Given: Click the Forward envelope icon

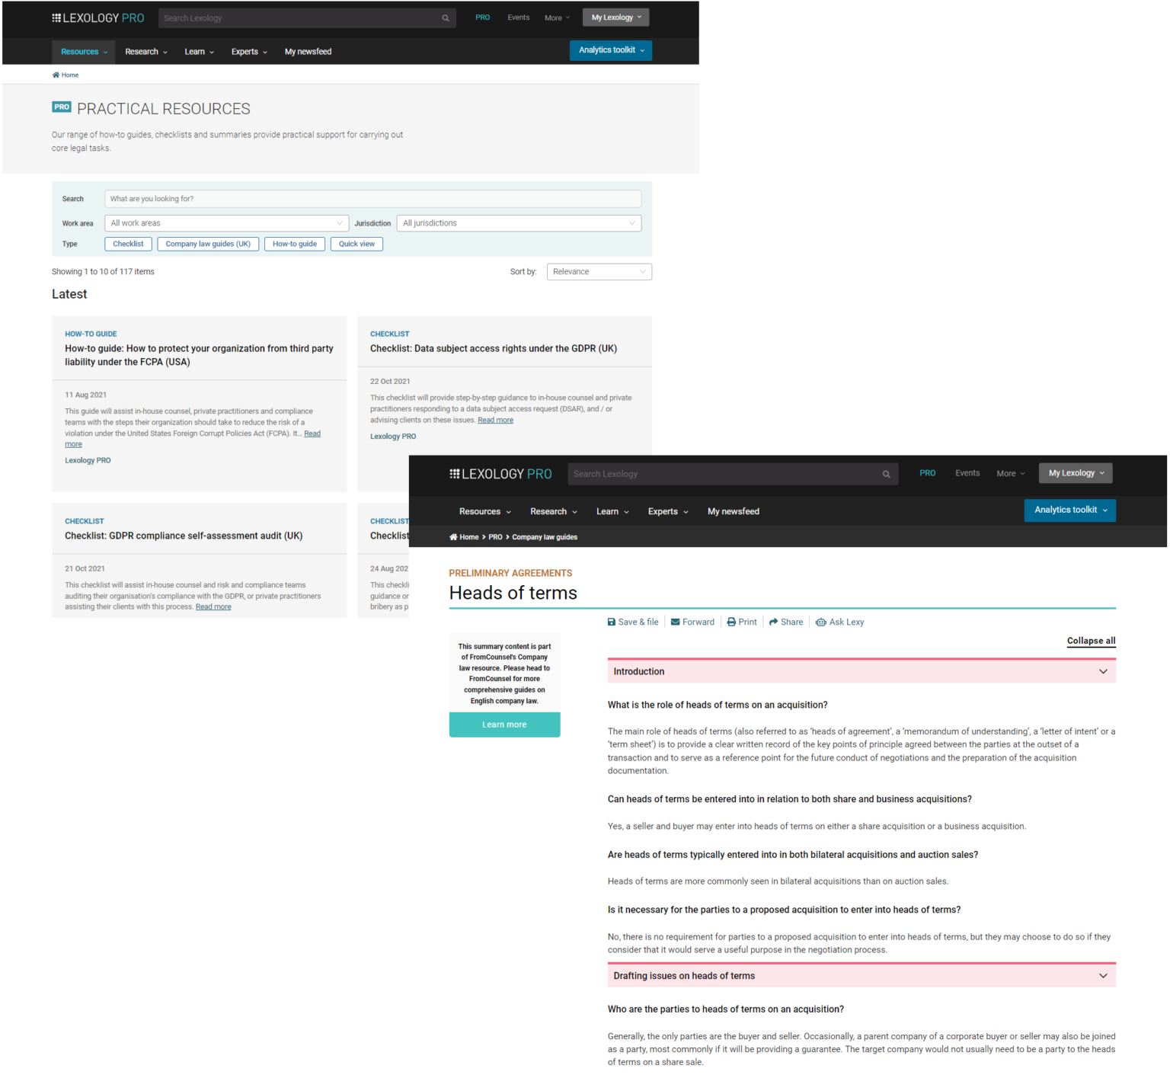Looking at the screenshot, I should pos(675,622).
